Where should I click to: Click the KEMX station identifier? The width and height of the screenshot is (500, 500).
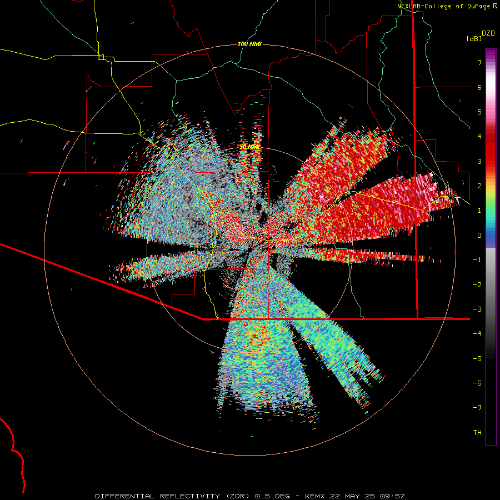[315, 496]
